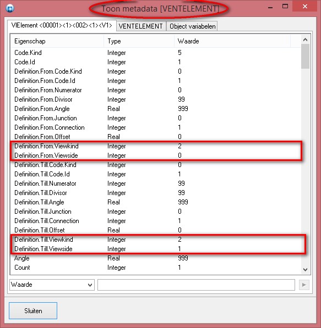The height and width of the screenshot is (328, 321).
Task: Click the vertical scrollbar thumb
Action: click(x=305, y=57)
